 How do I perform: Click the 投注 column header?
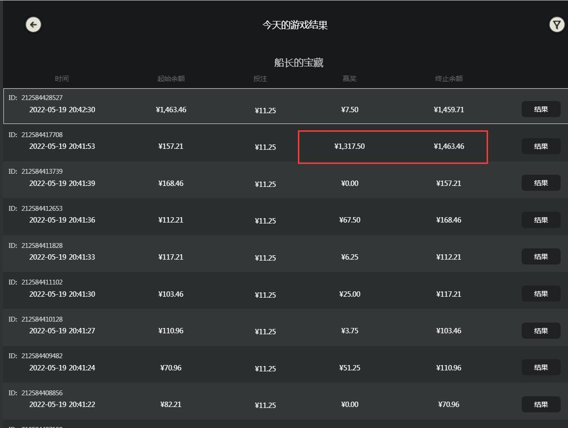(x=260, y=79)
